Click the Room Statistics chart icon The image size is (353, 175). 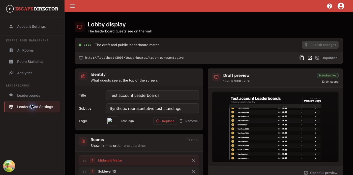pos(11,62)
